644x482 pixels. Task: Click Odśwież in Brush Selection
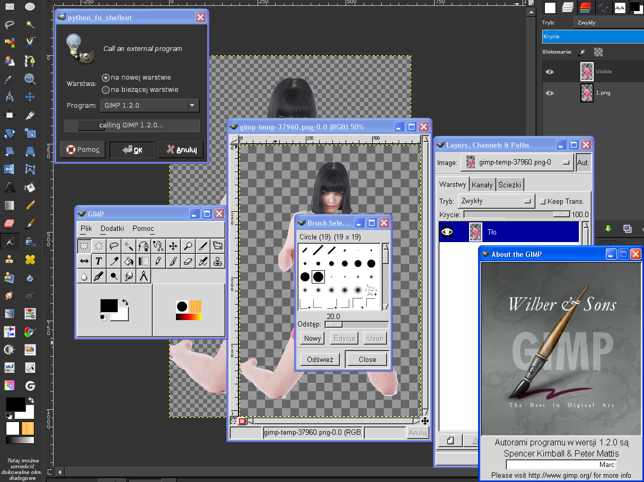(x=320, y=359)
